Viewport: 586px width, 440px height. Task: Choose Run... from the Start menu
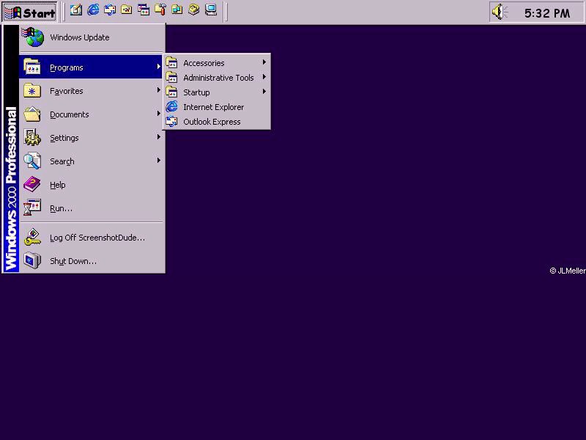[x=91, y=208]
